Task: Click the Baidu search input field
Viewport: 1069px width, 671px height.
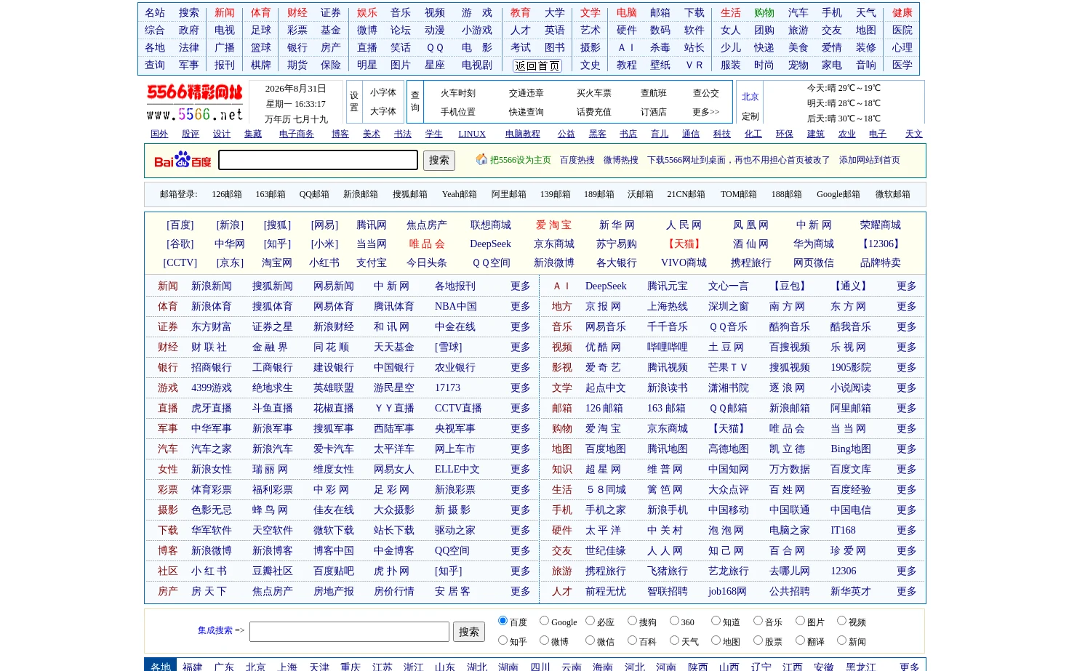Action: click(x=319, y=160)
